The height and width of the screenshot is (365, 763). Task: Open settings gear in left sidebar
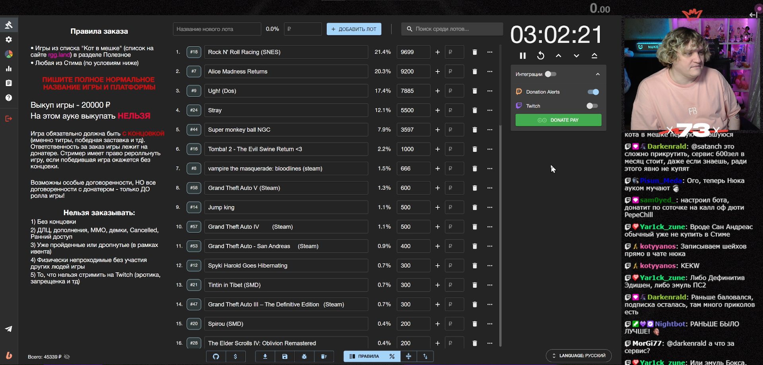click(x=9, y=39)
